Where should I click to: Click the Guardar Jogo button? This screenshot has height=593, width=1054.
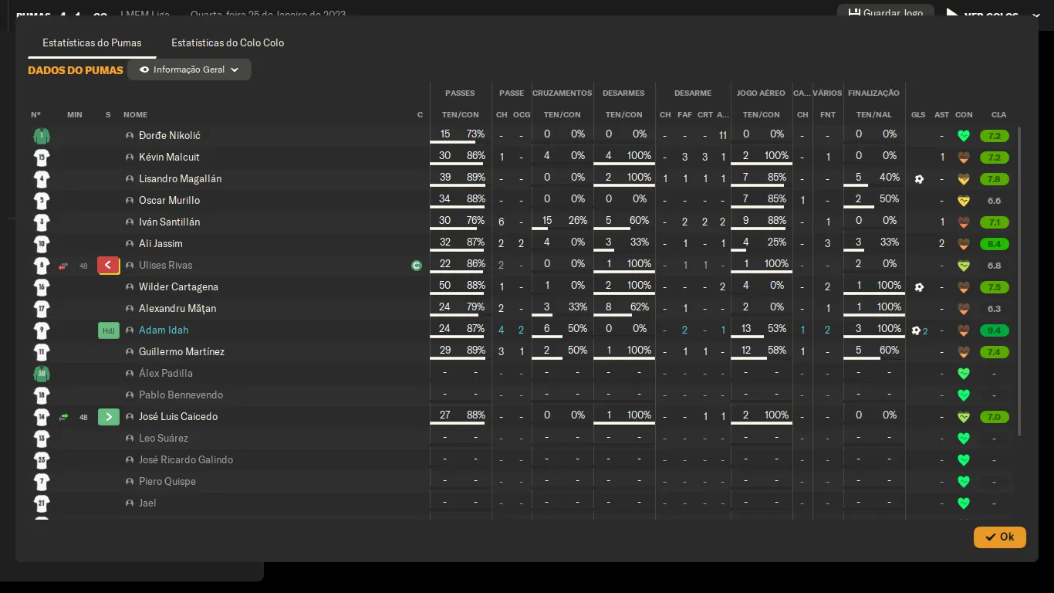pyautogui.click(x=886, y=12)
